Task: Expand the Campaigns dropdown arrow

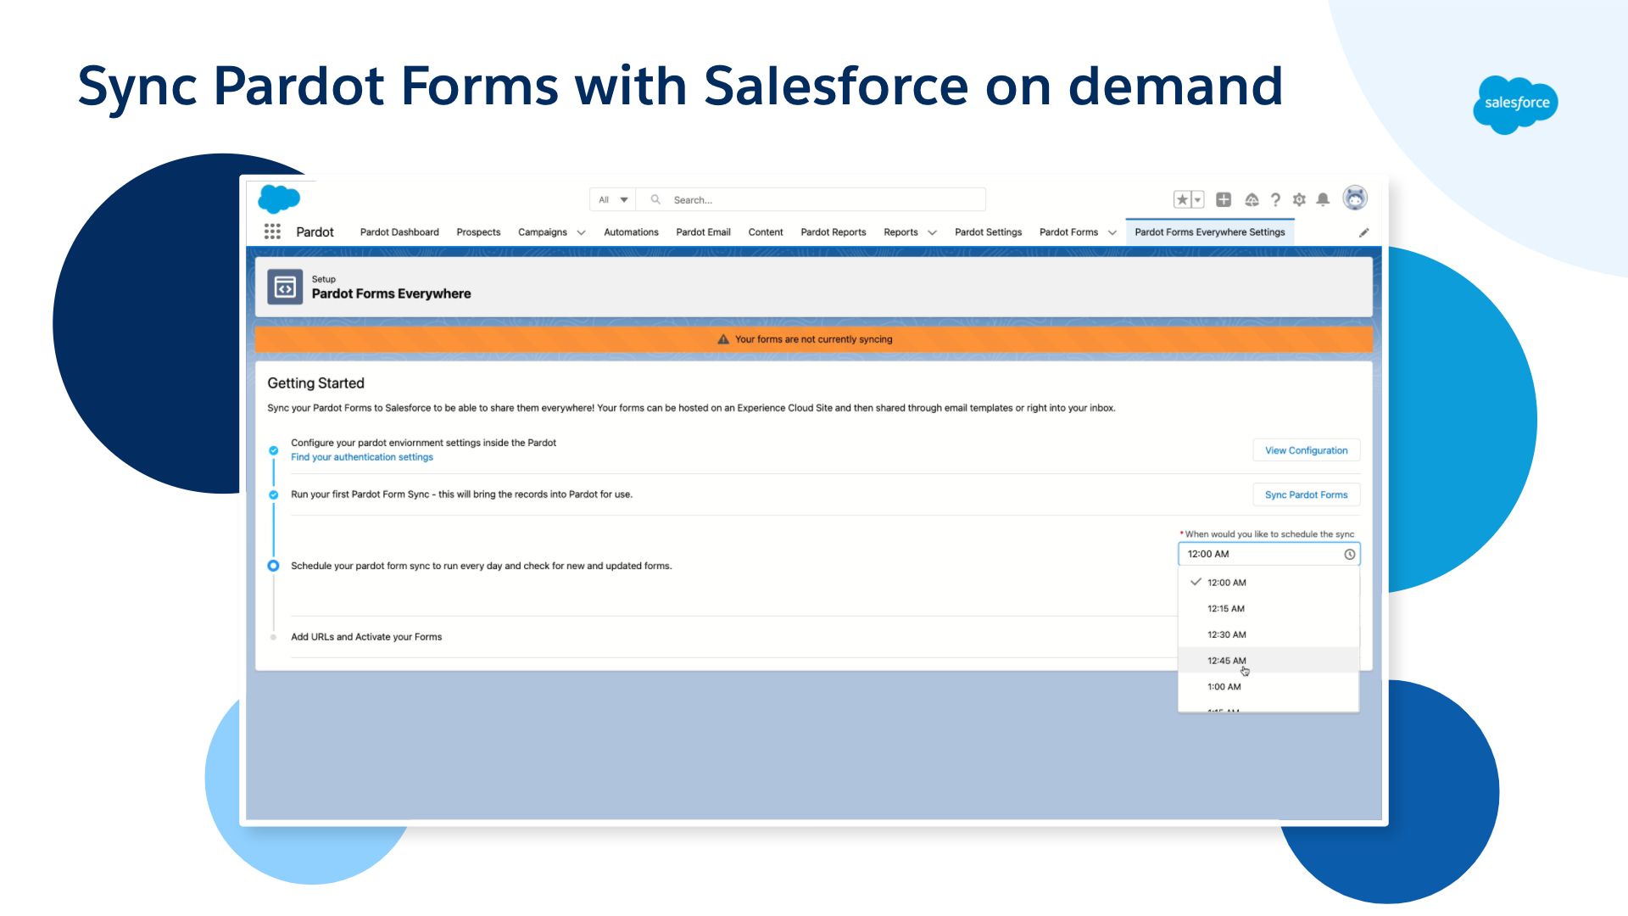Action: [x=581, y=232]
